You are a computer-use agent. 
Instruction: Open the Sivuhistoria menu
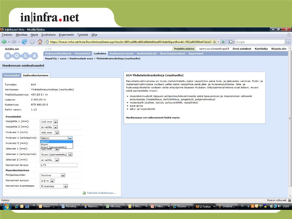point(48,35)
